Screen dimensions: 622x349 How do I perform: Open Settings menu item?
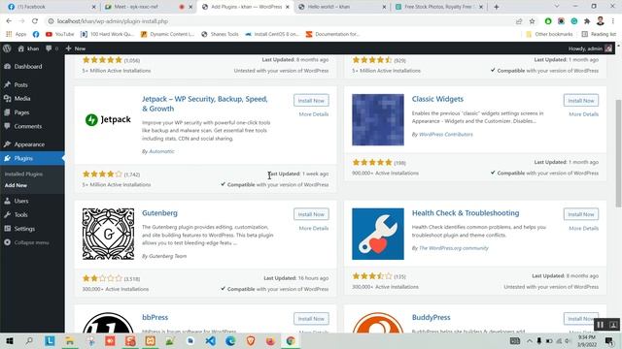tap(24, 229)
